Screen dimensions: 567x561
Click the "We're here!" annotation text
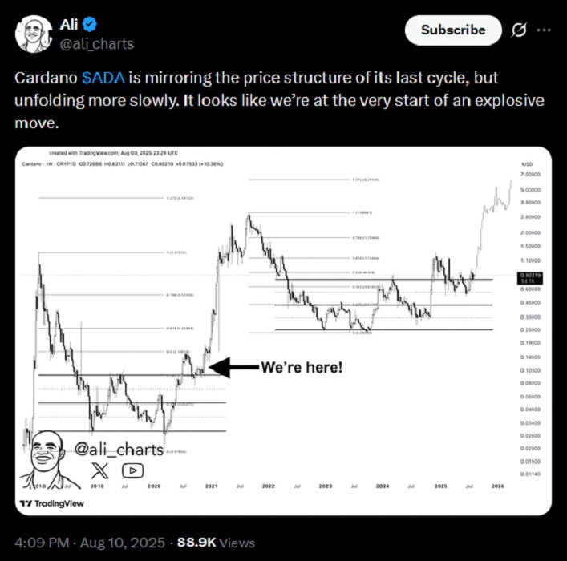pyautogui.click(x=302, y=368)
